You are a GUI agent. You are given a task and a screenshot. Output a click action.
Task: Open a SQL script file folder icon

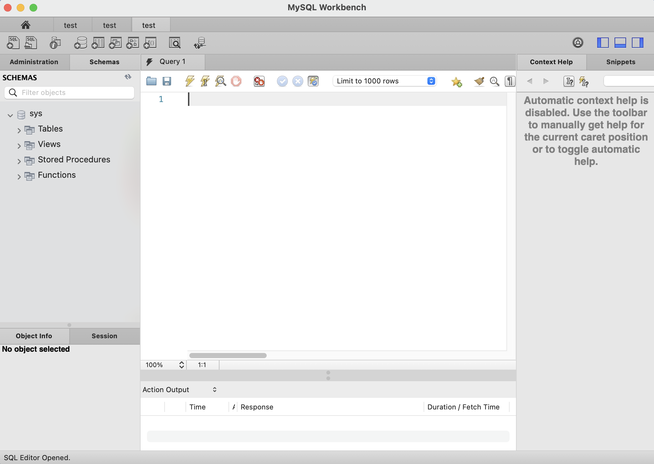[151, 81]
